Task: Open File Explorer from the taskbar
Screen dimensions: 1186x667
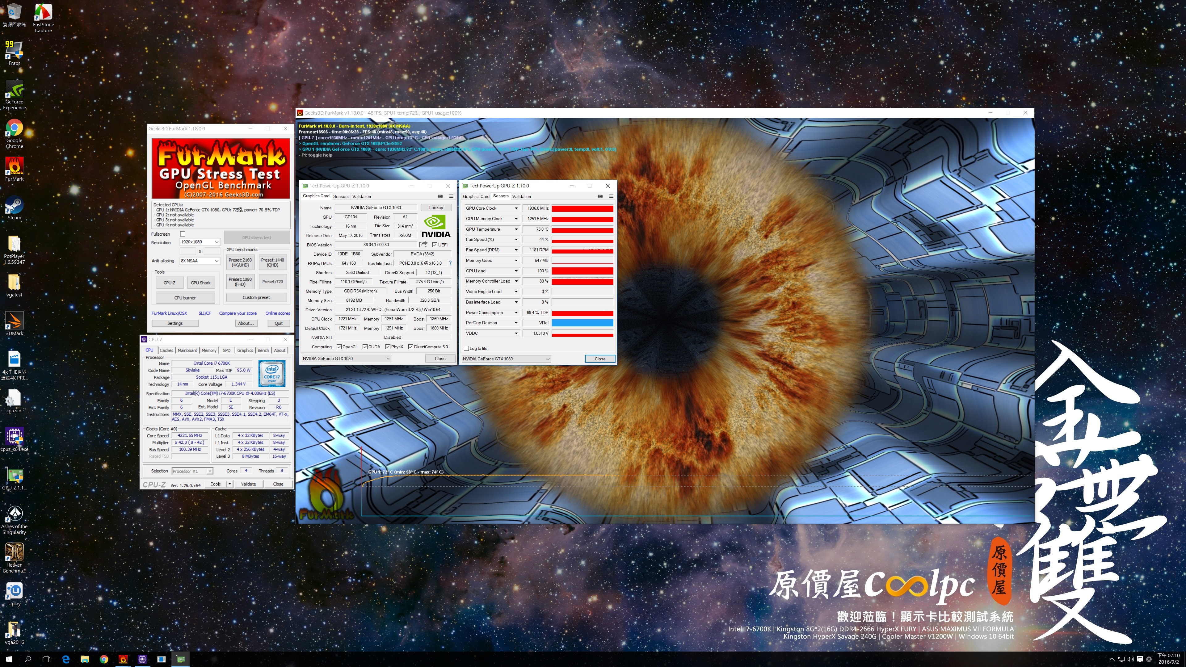Action: [x=85, y=659]
